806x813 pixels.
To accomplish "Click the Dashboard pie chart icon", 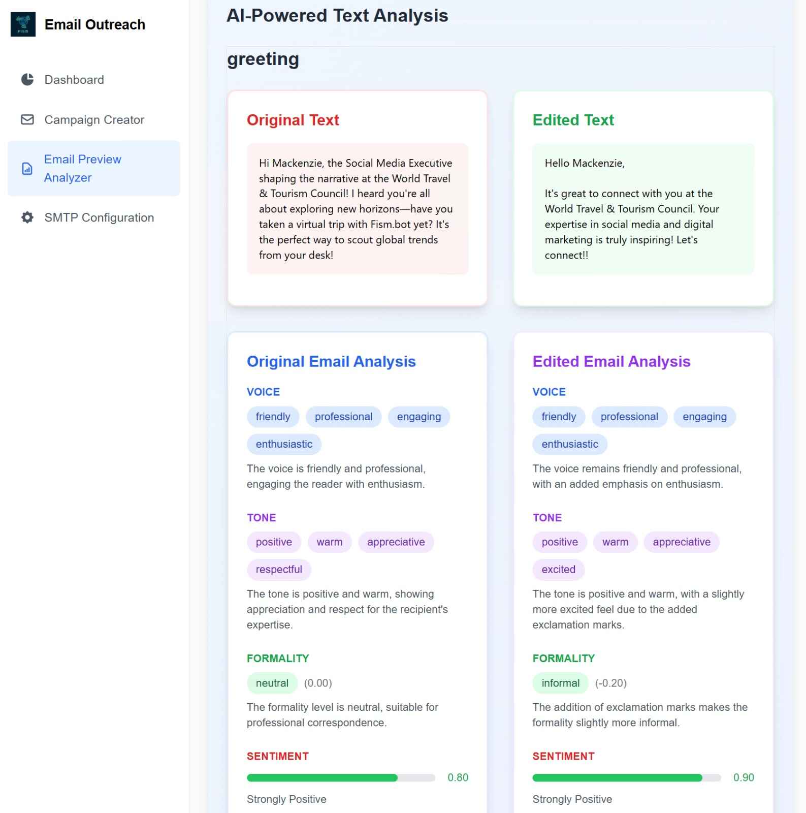I will [x=27, y=80].
